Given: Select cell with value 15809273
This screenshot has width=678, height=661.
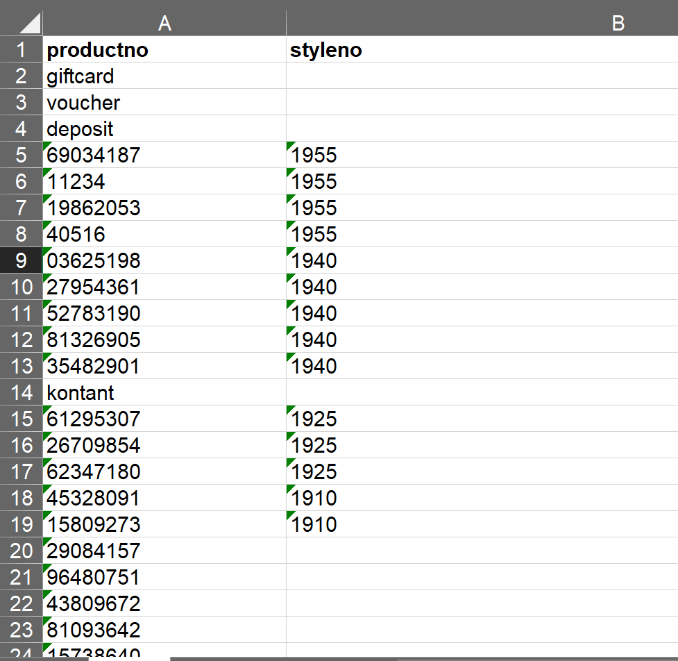Looking at the screenshot, I should coord(164,524).
